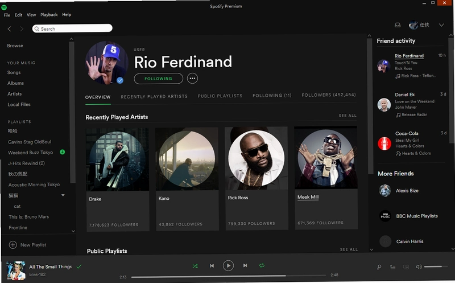Adjust the volume slider

435,266
